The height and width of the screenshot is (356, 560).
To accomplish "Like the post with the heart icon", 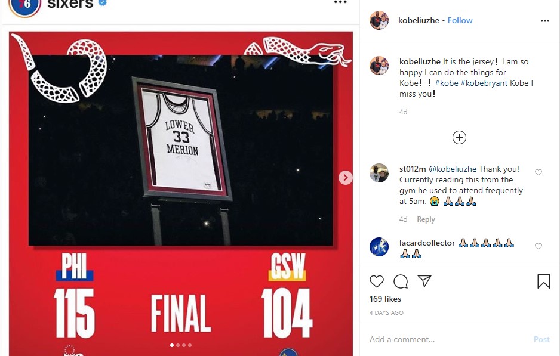I will click(x=377, y=281).
